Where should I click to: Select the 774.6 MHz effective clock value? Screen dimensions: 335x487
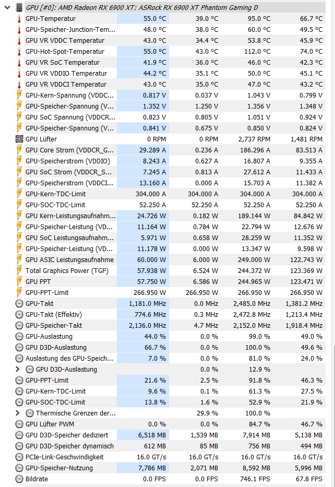tap(151, 315)
